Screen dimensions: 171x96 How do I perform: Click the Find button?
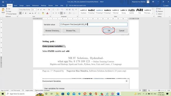pos(158,9)
